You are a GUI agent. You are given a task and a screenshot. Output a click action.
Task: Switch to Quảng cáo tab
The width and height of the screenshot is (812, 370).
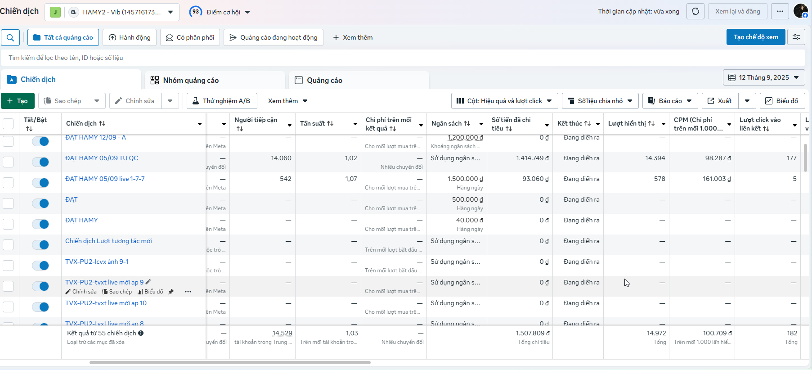point(359,80)
